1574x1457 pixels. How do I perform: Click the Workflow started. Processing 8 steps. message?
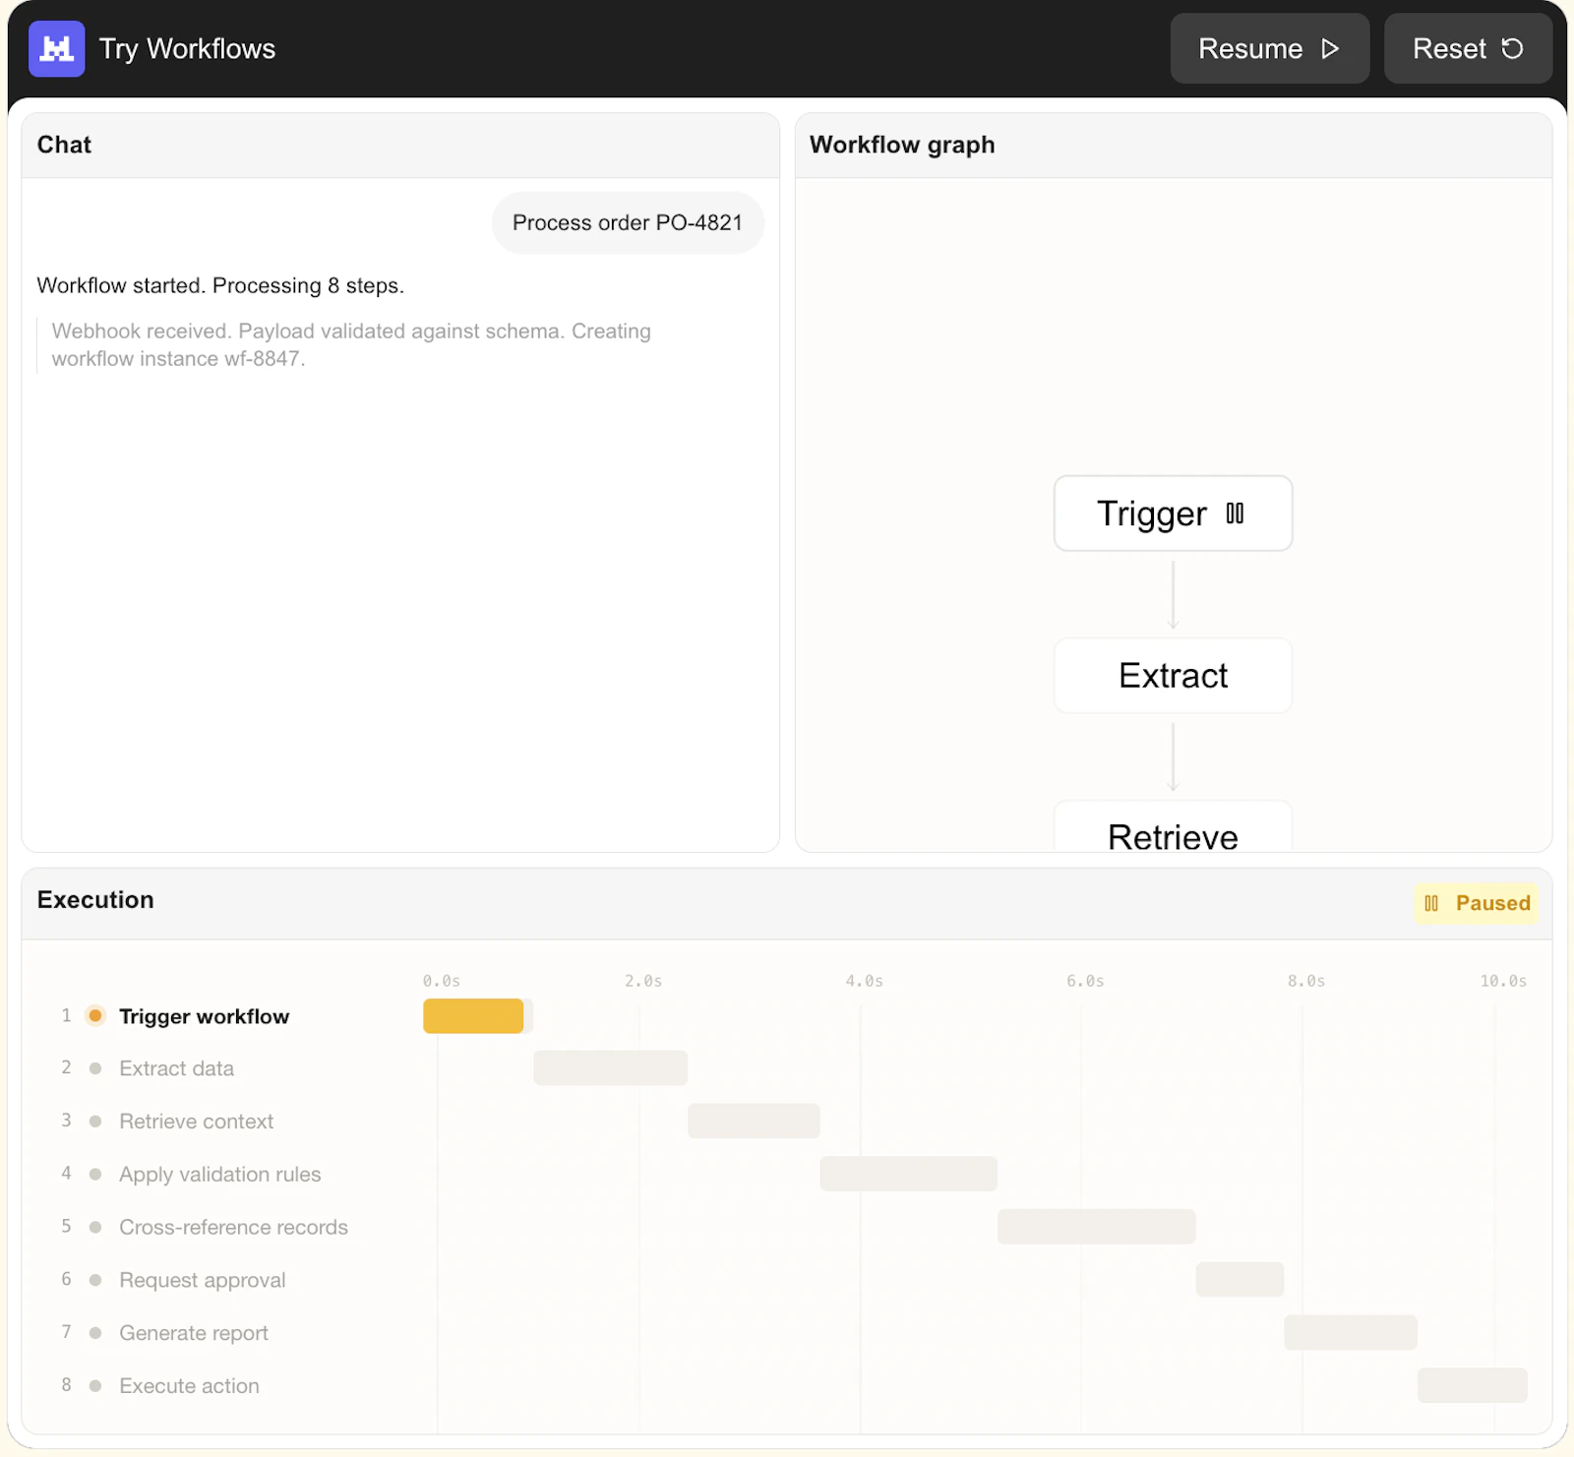[x=220, y=285]
